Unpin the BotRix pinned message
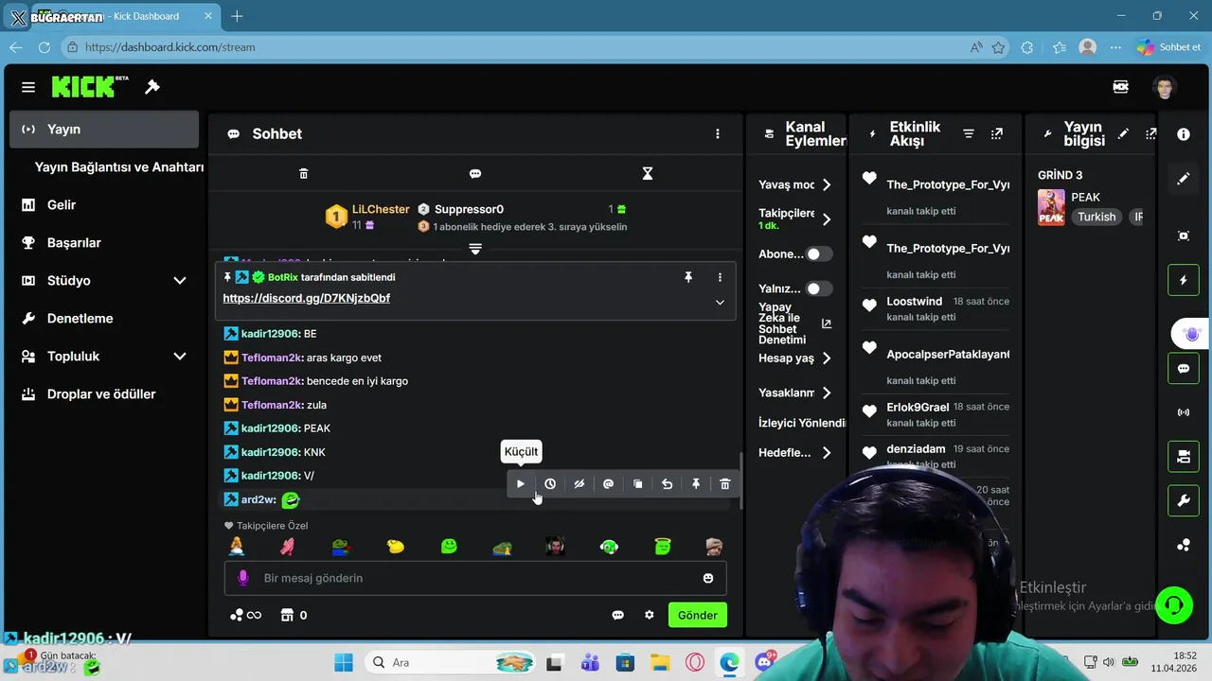Image resolution: width=1212 pixels, height=681 pixels. tap(688, 277)
